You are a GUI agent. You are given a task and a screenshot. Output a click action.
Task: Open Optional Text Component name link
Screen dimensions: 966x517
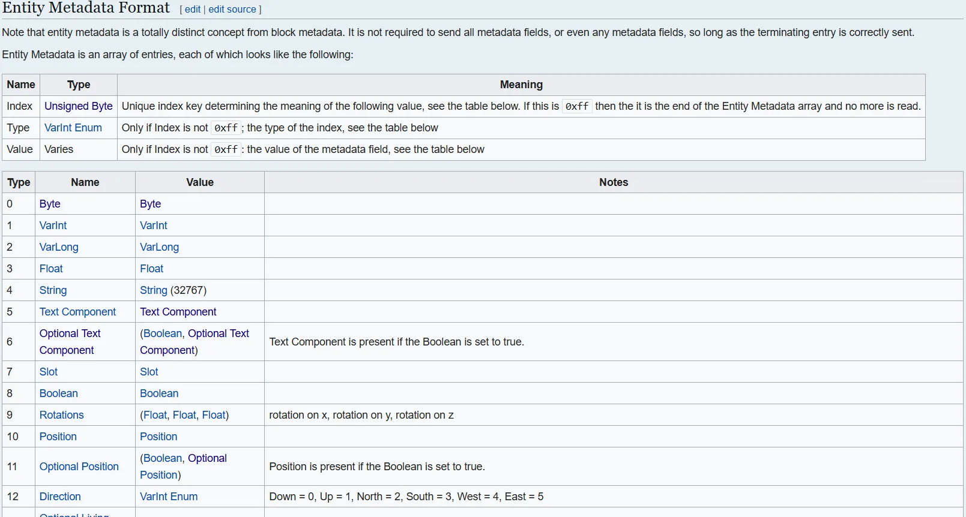70,333
